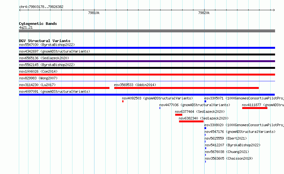Click the nsv6382340 (Sedlazeck2020) label

click(x=204, y=118)
